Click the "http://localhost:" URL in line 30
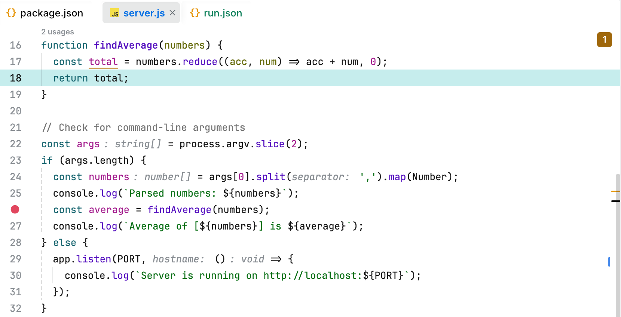Screen dimensions: 621x317 (313, 276)
